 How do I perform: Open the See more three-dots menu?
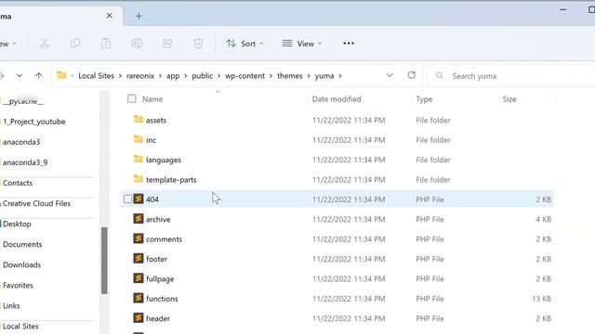click(349, 44)
